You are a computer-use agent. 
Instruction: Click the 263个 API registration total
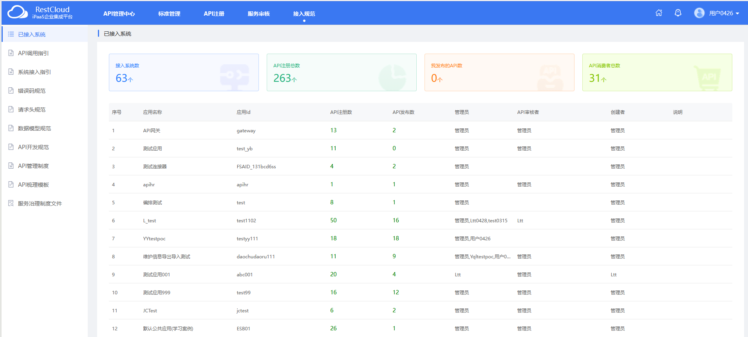[285, 78]
